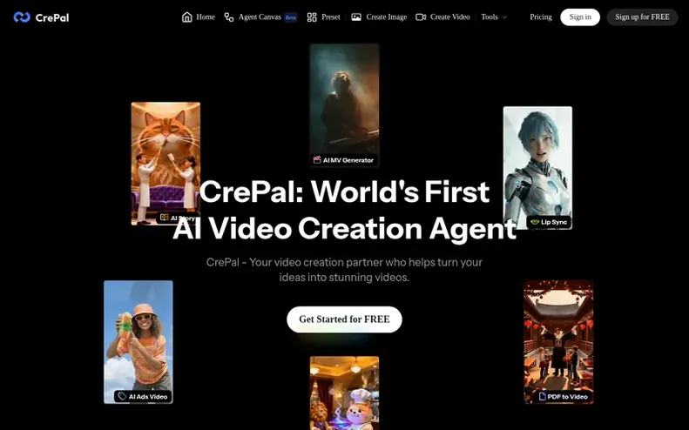Click Sign up for FREE button

[x=642, y=17]
